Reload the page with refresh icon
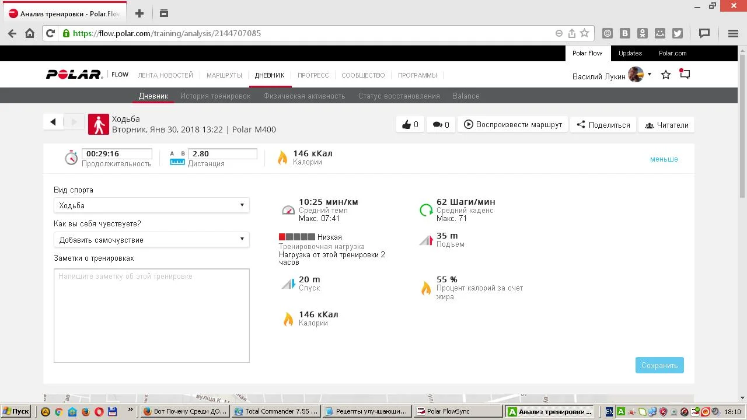The height and width of the screenshot is (420, 747). (50, 33)
